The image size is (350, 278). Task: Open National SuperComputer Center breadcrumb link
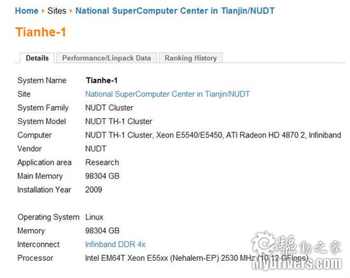[x=175, y=11]
